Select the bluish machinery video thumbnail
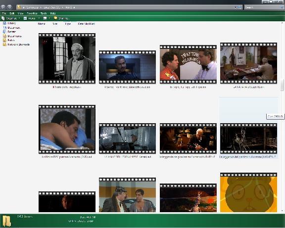This screenshot has height=228, width=285. pyautogui.click(x=127, y=138)
